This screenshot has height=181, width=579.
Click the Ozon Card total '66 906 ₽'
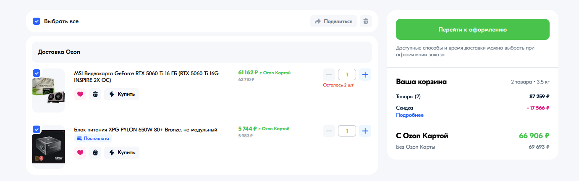pyautogui.click(x=534, y=136)
